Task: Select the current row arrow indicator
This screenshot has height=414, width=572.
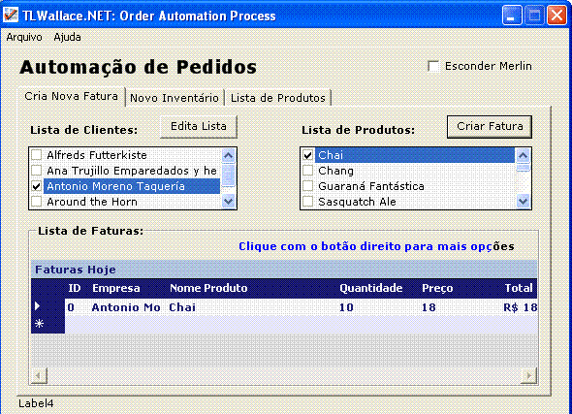Action: [x=38, y=306]
